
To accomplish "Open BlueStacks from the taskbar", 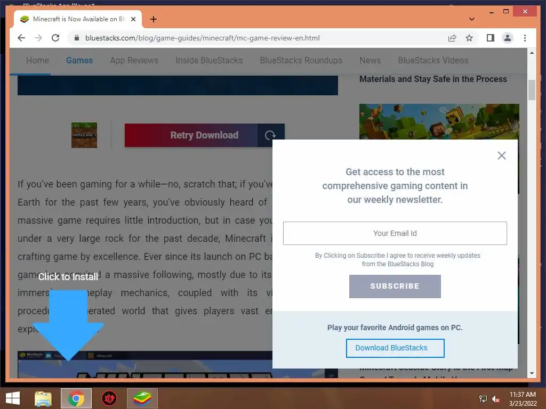I will point(142,398).
